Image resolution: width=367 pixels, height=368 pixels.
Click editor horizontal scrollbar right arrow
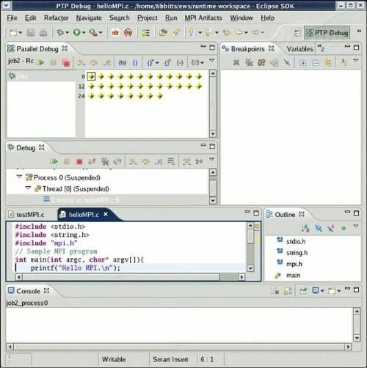tap(241, 277)
